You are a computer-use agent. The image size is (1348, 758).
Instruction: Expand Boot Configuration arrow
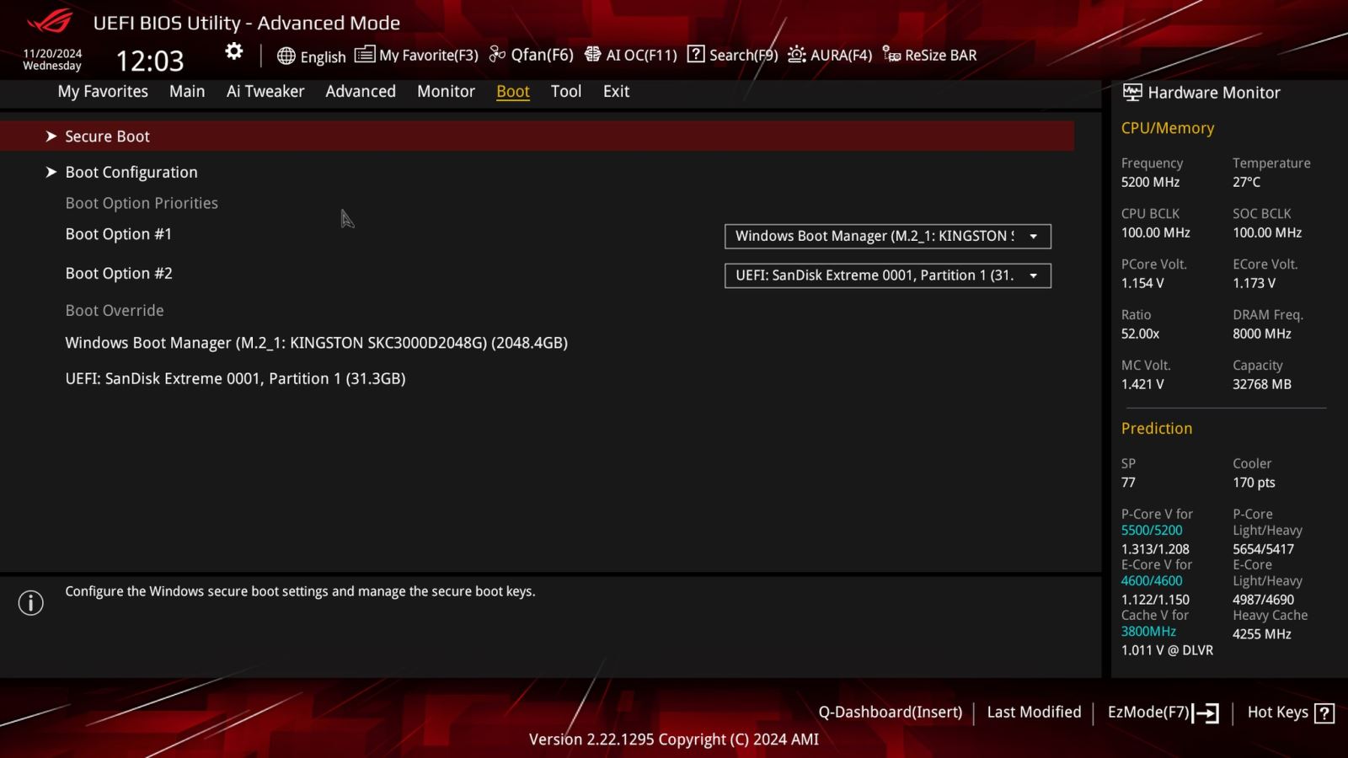51,172
